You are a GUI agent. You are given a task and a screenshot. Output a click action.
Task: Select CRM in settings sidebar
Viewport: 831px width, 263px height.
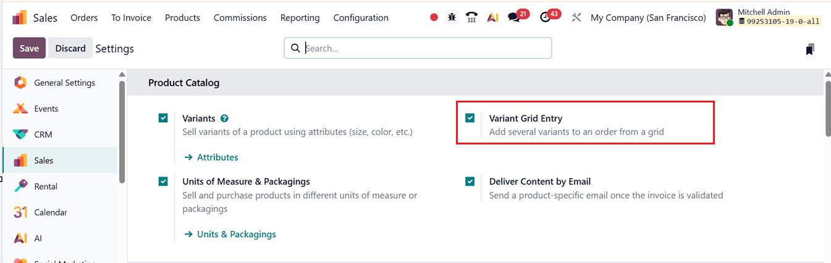[x=43, y=135]
